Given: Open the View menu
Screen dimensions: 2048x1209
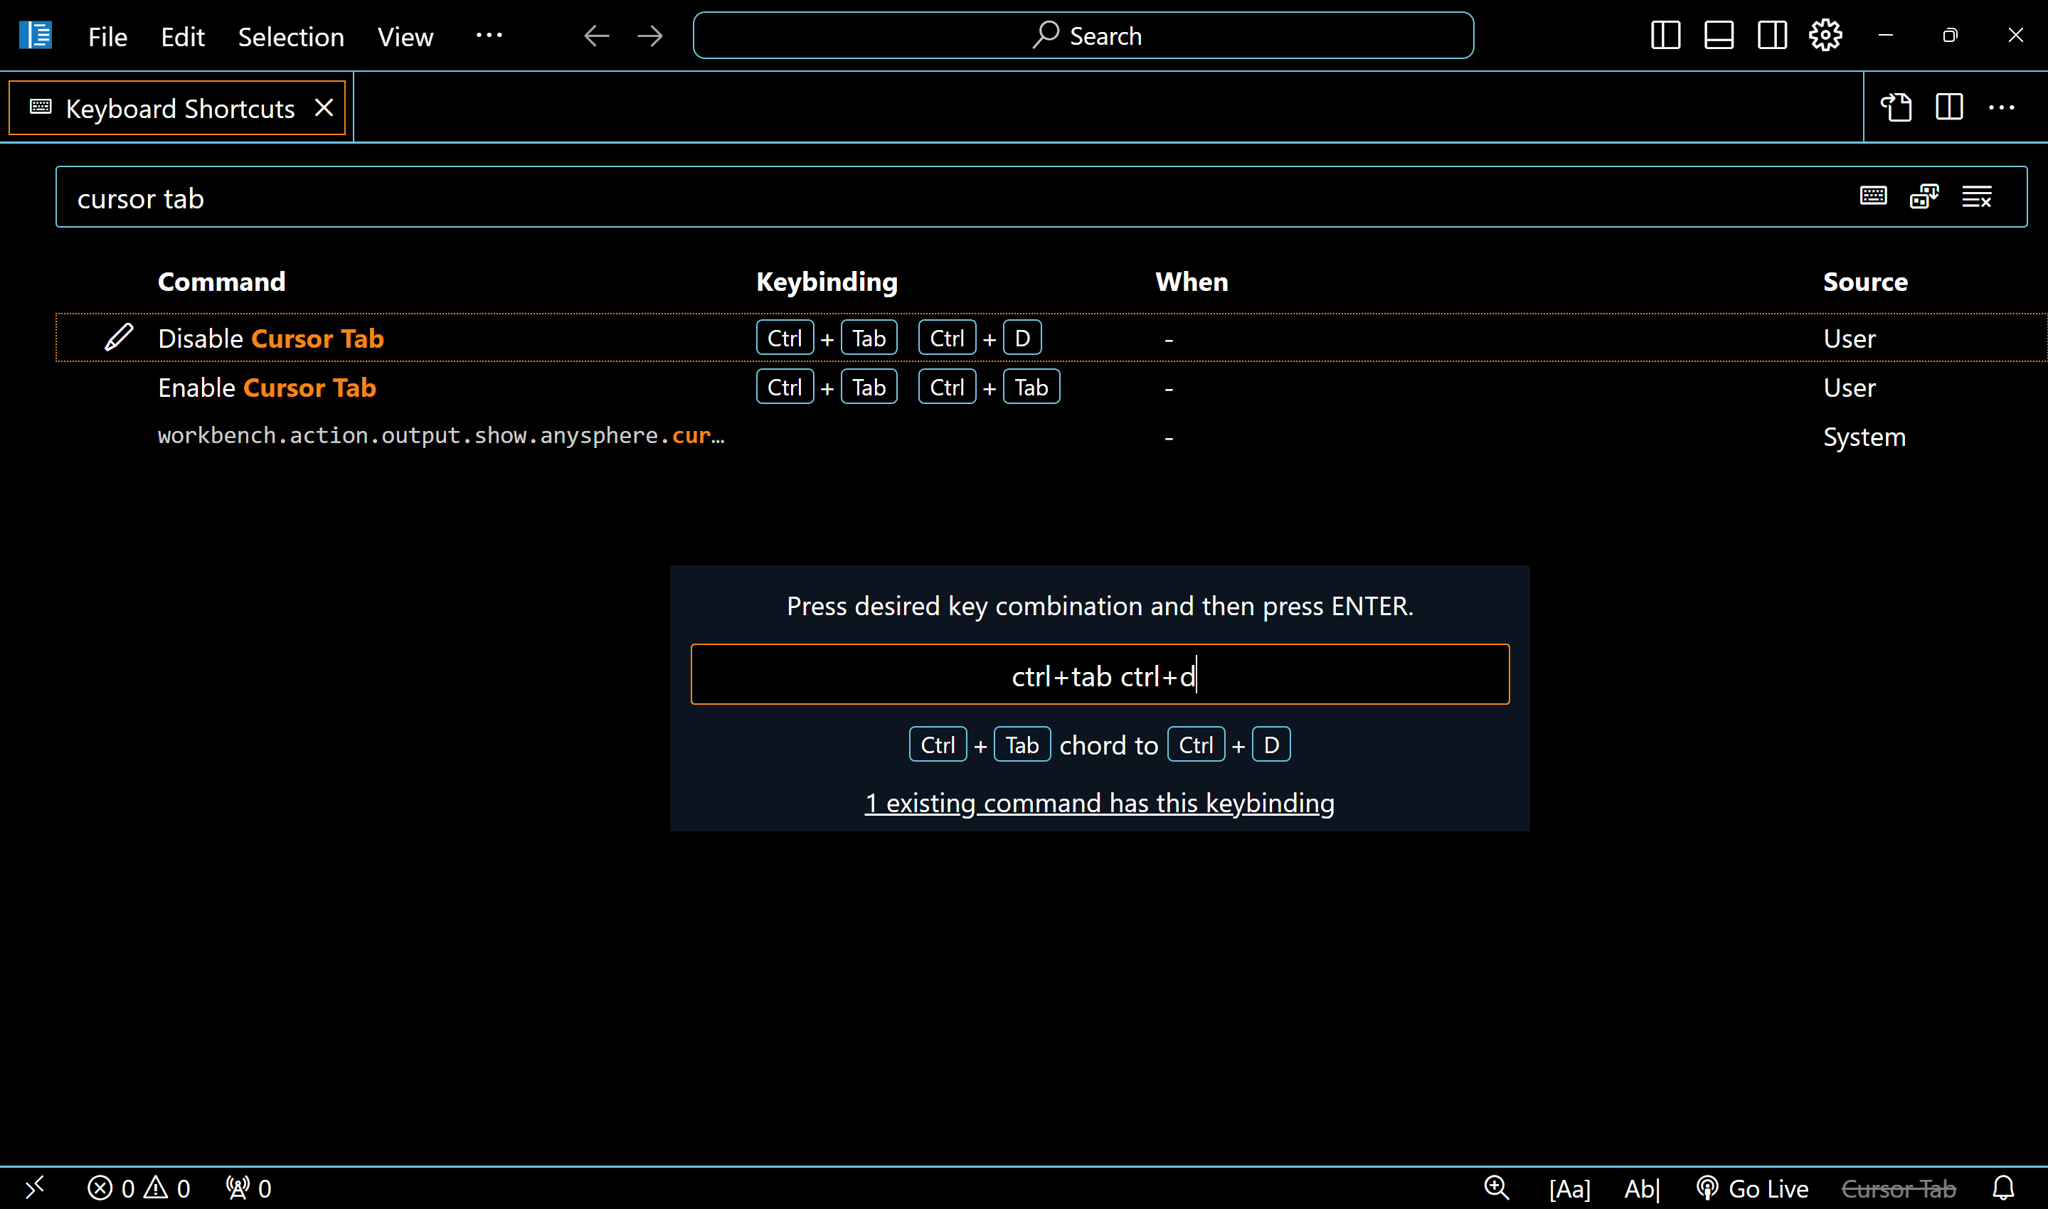Looking at the screenshot, I should pyautogui.click(x=405, y=37).
